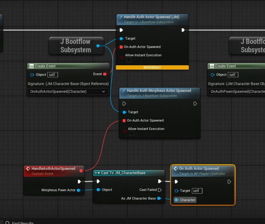Image resolution: width=265 pixels, height=224 pixels.
Task: Click execution output pin of Handle Auth Actor Spawned (JM)
Action: click(x=183, y=30)
